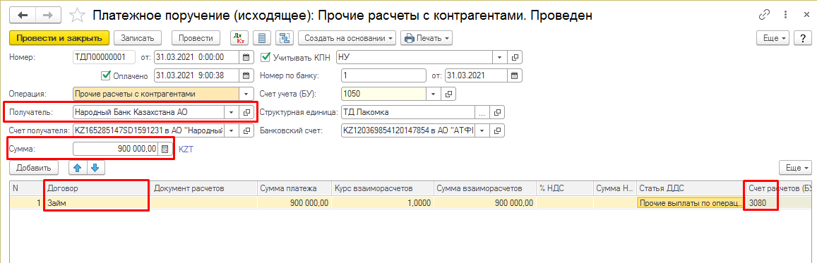Select the Документ расчетов column header
This screenshot has width=817, height=263.
tap(204, 188)
